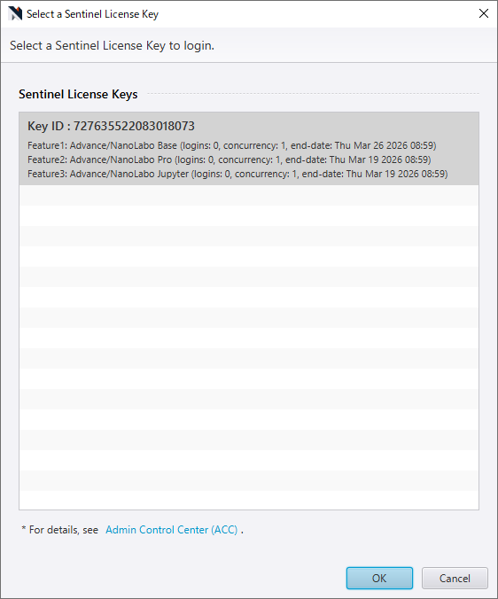The width and height of the screenshot is (498, 599).
Task: Click the Feature1 Advance/NanoLabo Base line
Action: point(232,145)
